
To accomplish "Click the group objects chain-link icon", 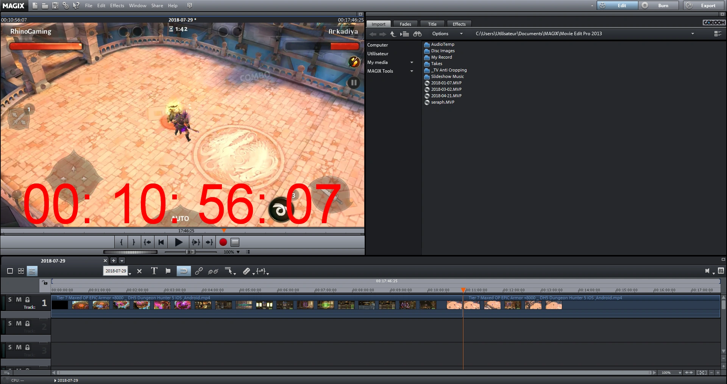I will [198, 271].
